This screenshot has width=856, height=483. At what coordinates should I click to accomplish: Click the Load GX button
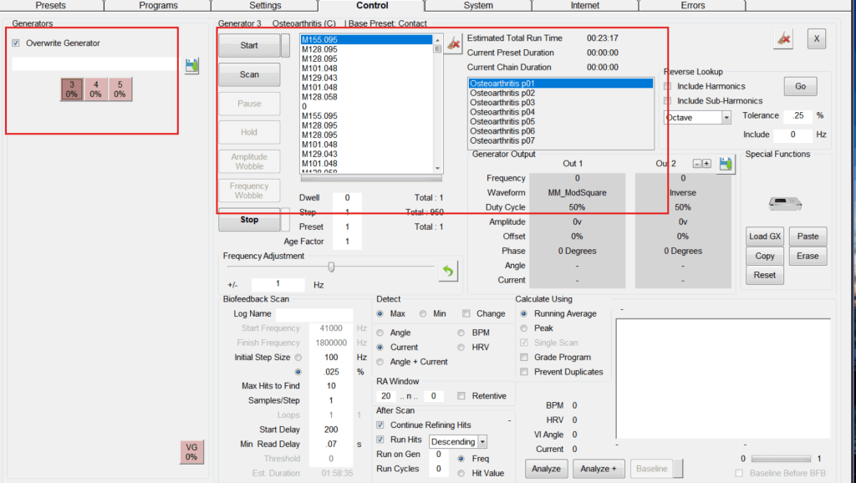click(x=764, y=236)
